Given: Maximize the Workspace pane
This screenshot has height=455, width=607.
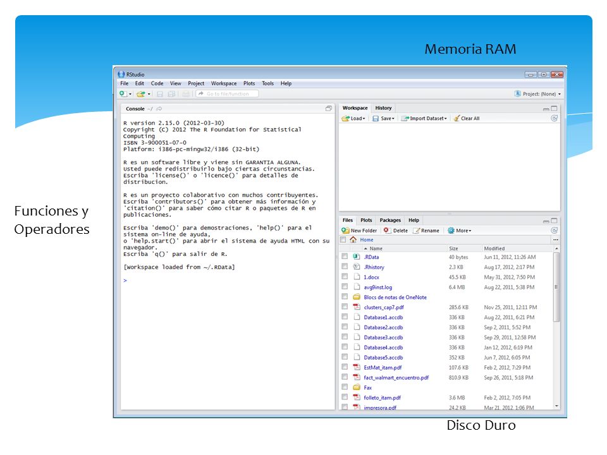Looking at the screenshot, I should tap(554, 109).
